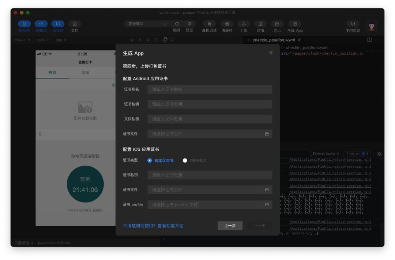Switch certificate type to develop
This screenshot has width=395, height=260.
[x=185, y=160]
